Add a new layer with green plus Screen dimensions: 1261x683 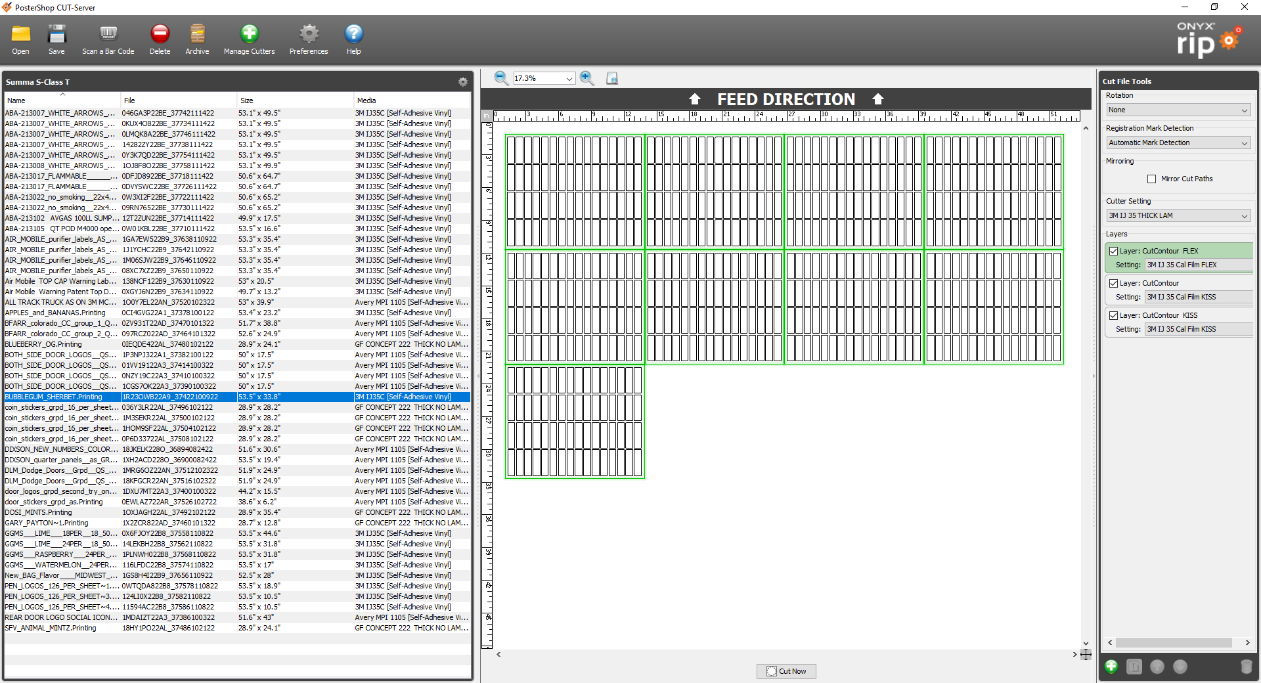(1111, 667)
